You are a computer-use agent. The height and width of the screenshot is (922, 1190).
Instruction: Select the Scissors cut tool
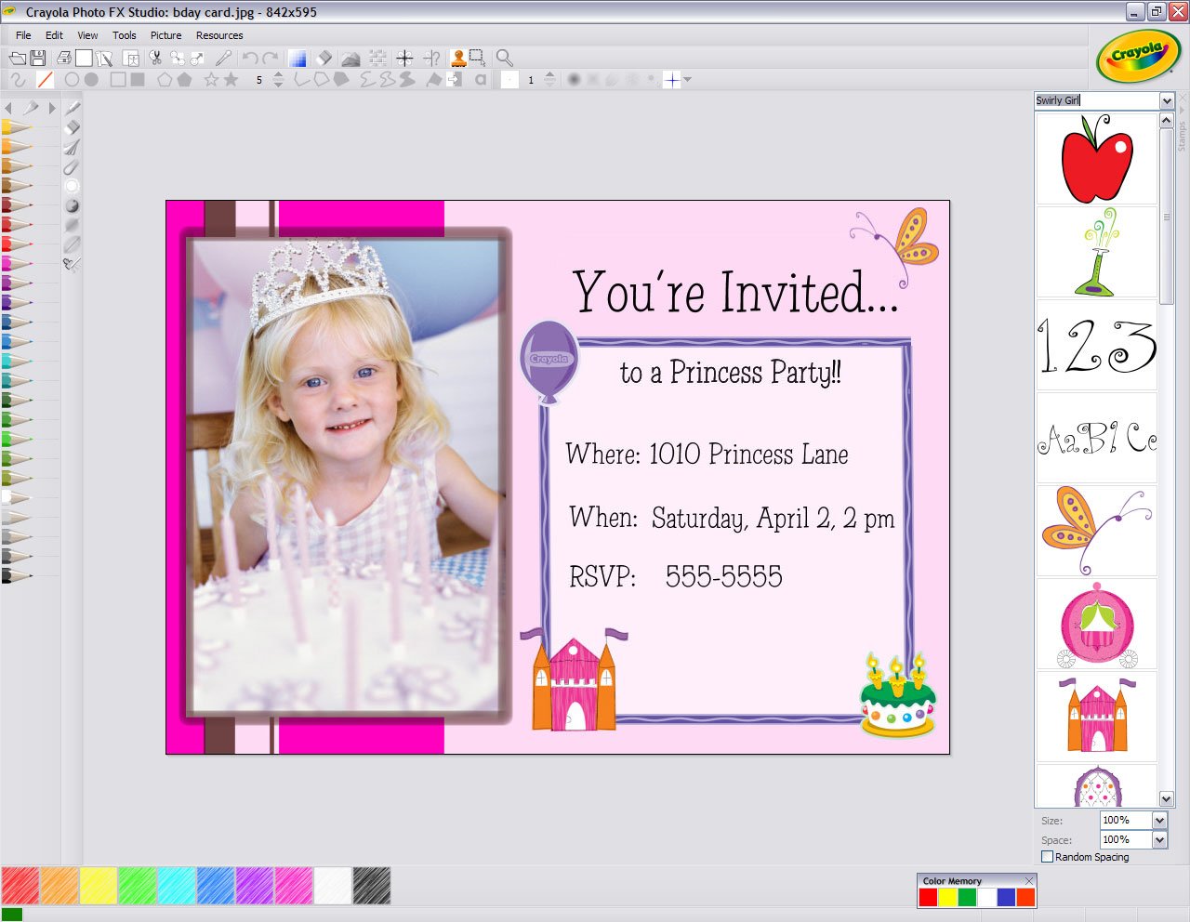156,58
